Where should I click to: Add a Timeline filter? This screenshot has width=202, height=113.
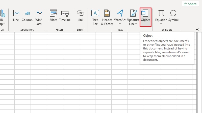[x=65, y=16]
